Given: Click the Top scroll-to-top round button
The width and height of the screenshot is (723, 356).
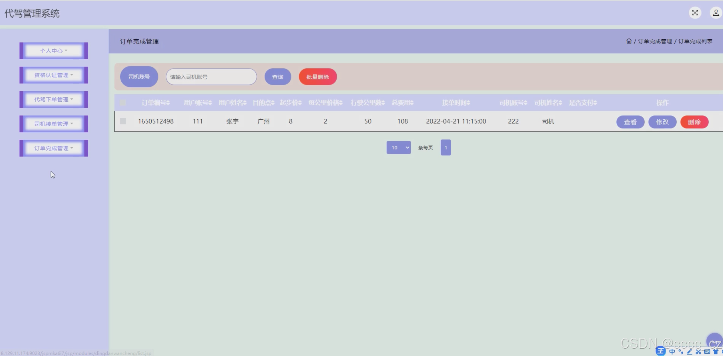Looking at the screenshot, I should tap(714, 341).
